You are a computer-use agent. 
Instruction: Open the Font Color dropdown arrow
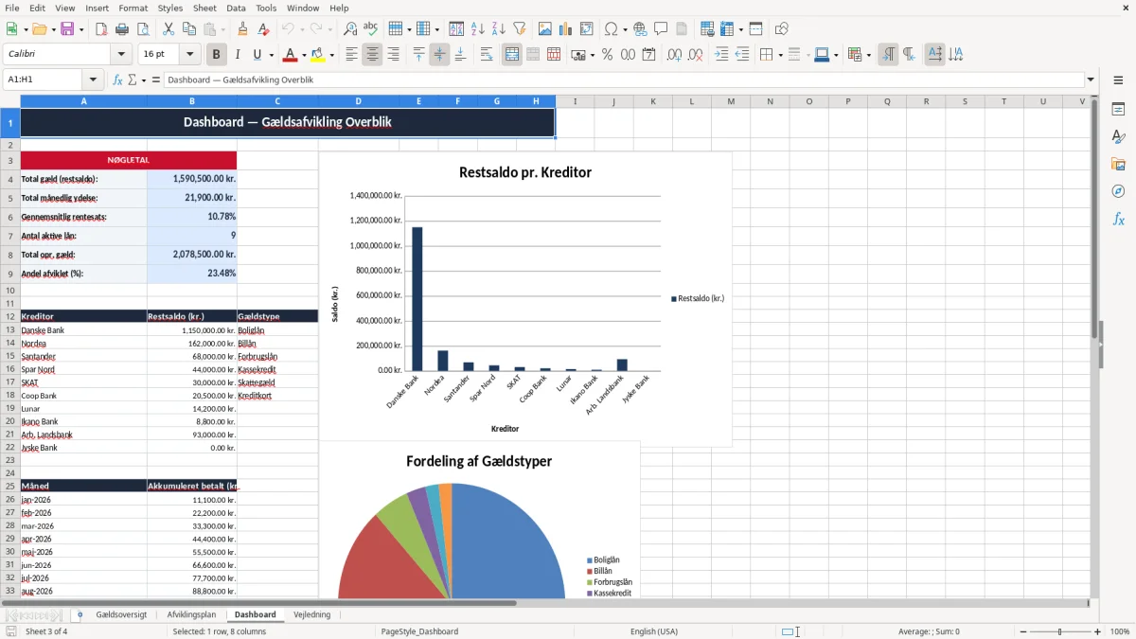click(x=303, y=55)
